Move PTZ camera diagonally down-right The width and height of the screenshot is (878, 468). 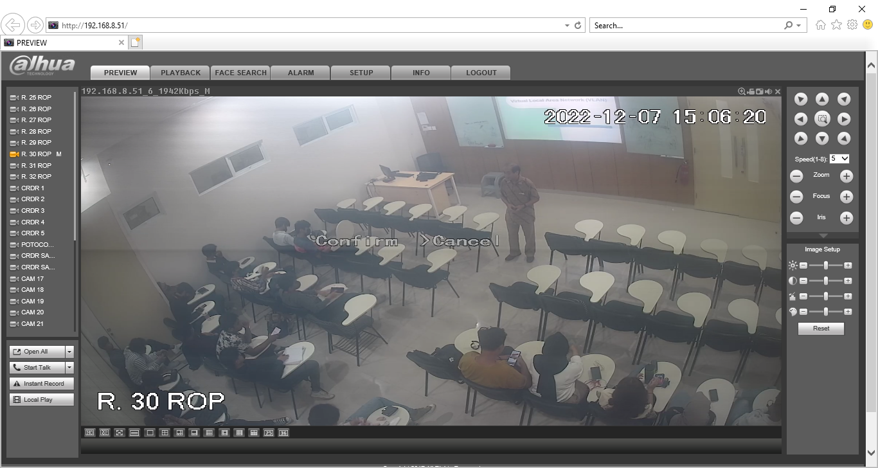pos(844,138)
